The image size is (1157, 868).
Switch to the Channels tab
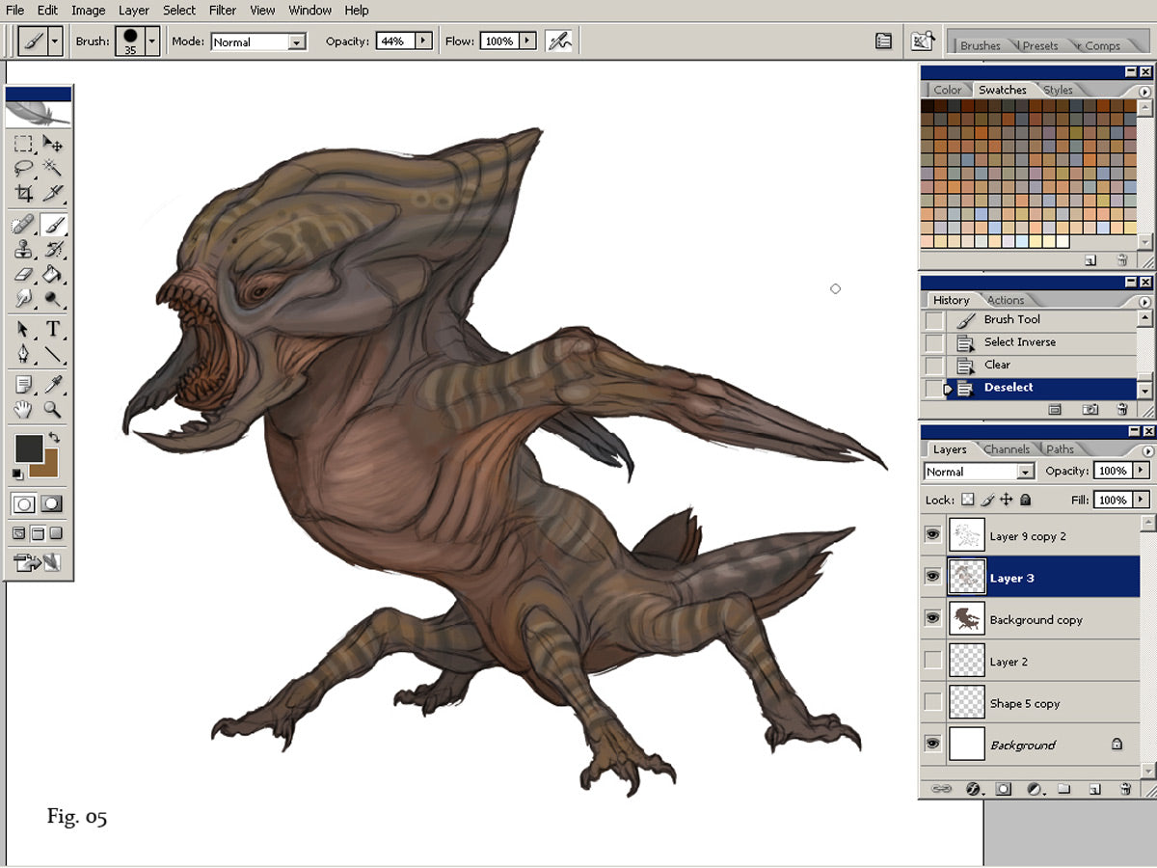tap(1007, 449)
